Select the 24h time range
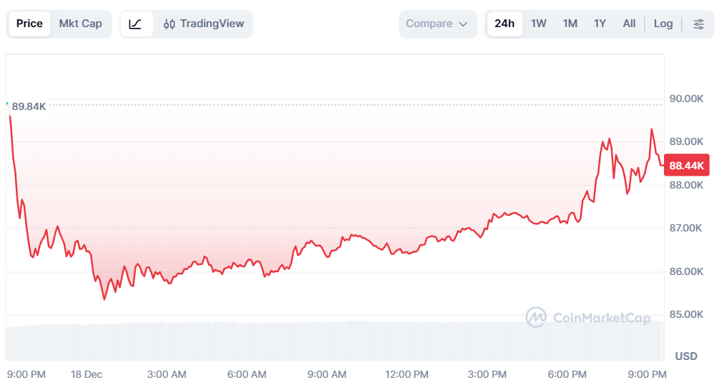Image resolution: width=719 pixels, height=380 pixels. (505, 24)
